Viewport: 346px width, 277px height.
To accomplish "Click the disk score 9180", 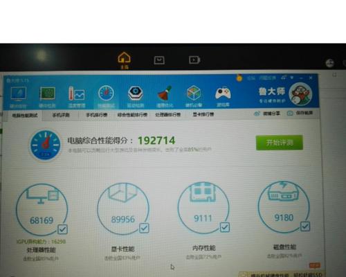I will [284, 217].
